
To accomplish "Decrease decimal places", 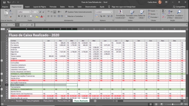I will 112,16.
